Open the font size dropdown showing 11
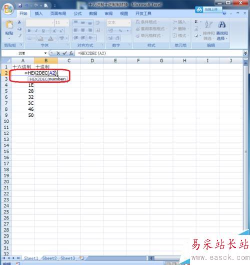The height and width of the screenshot is (265, 250). [x=67, y=23]
